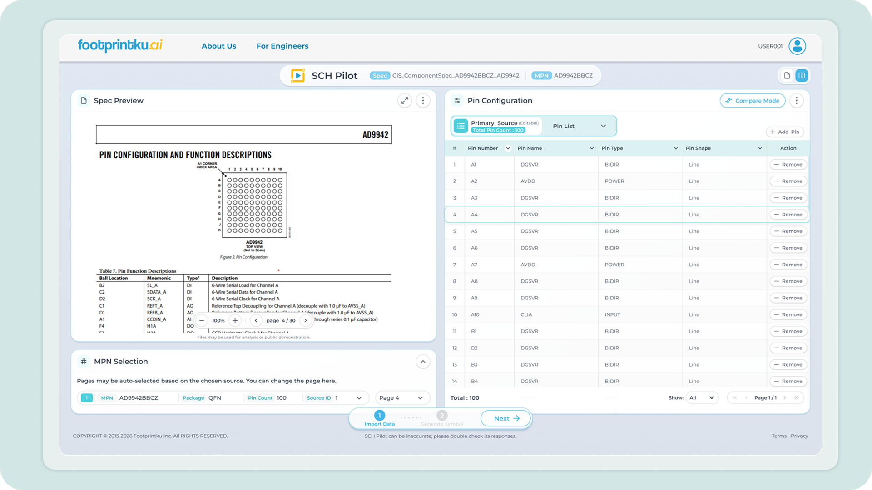Select pin A4 row in table
872x490 pixels.
pos(627,215)
